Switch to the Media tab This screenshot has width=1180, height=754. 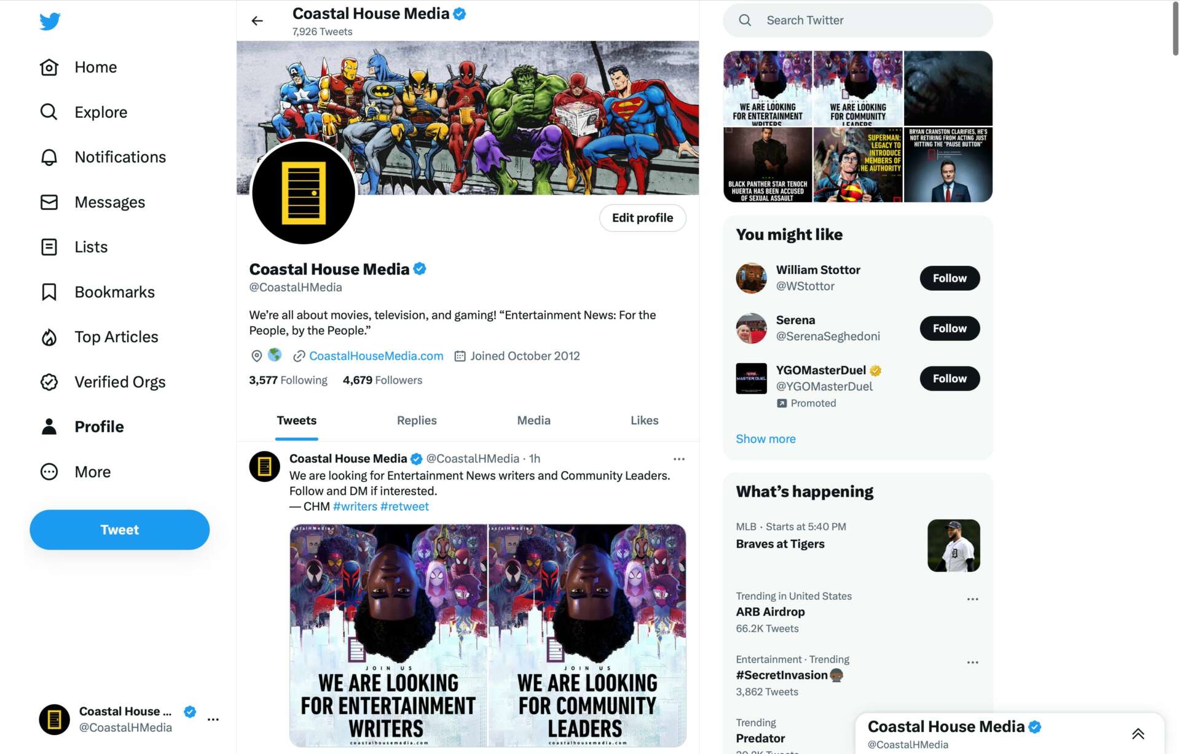pos(533,421)
